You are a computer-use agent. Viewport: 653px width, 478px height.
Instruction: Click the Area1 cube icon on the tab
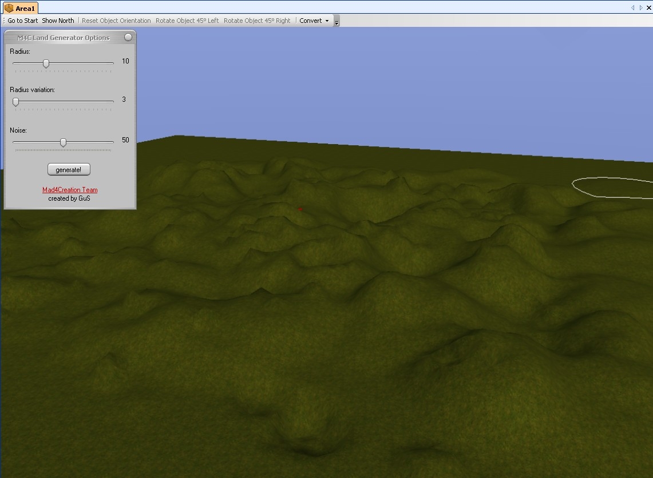9,8
